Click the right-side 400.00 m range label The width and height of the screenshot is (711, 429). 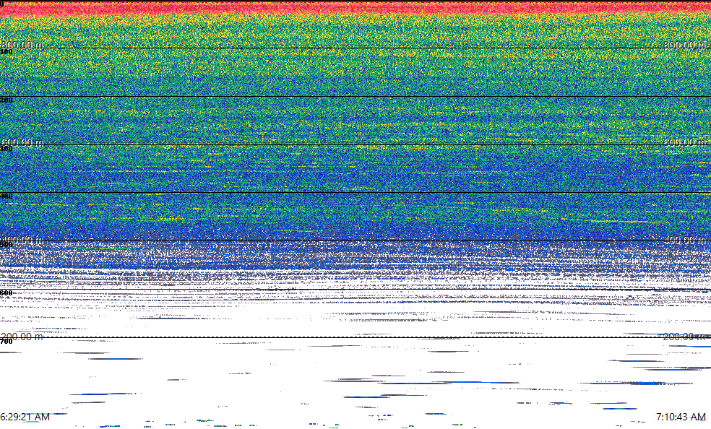[x=685, y=240]
